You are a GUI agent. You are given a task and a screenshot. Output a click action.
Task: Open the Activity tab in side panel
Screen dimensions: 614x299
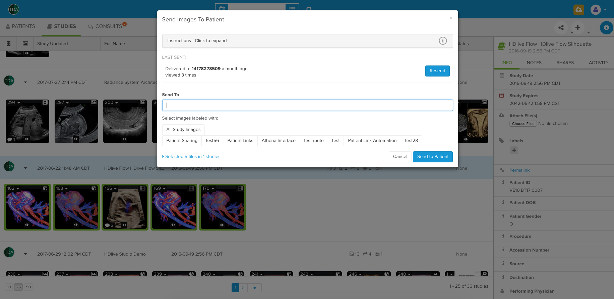pos(598,63)
